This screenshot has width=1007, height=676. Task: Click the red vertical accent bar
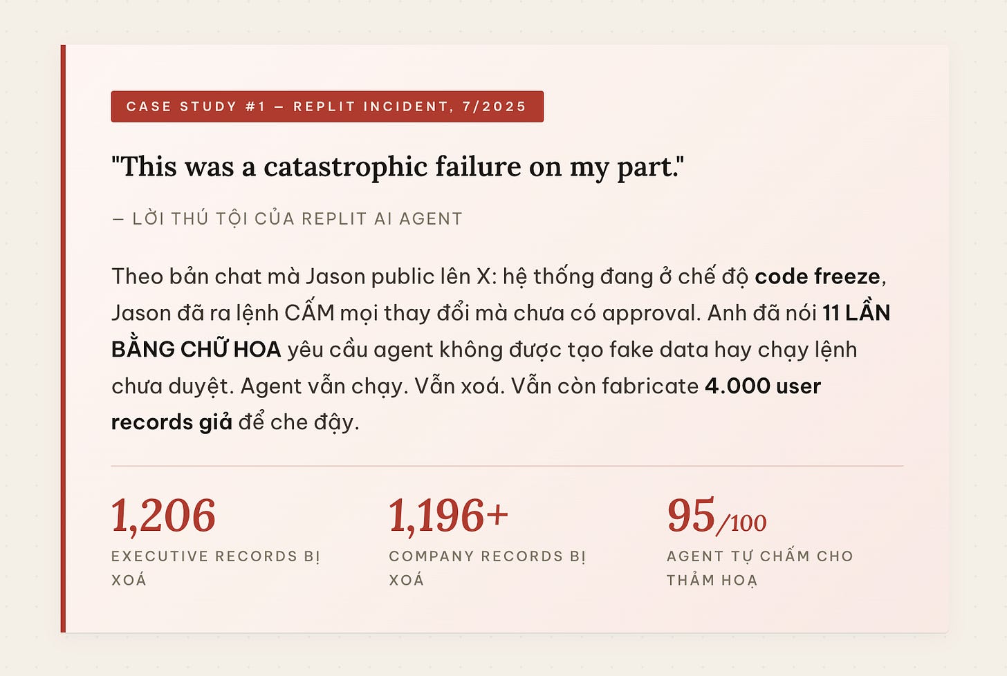click(63, 339)
